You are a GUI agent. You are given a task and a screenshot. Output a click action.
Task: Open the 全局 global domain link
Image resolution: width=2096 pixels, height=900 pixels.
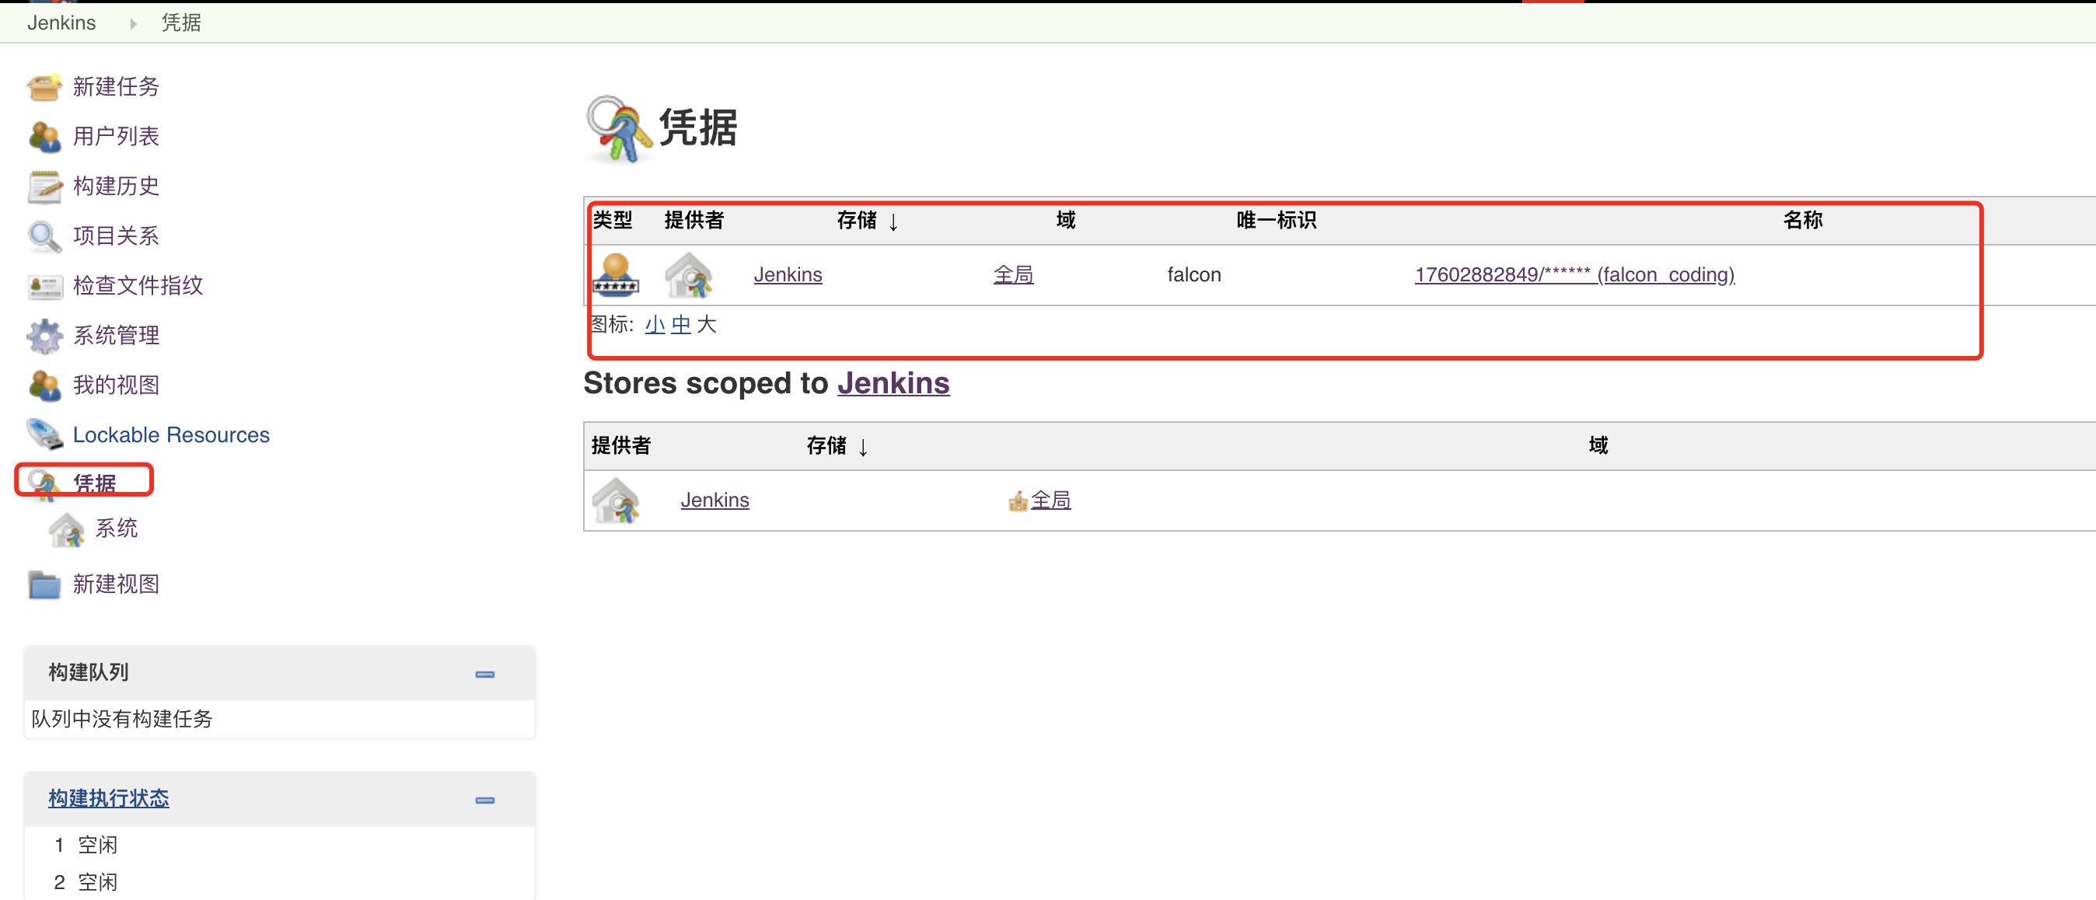tap(1014, 274)
